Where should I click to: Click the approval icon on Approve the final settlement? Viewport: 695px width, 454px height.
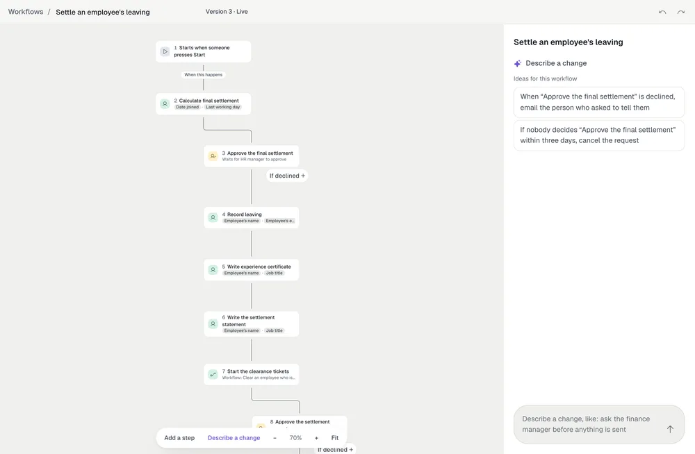pos(213,156)
